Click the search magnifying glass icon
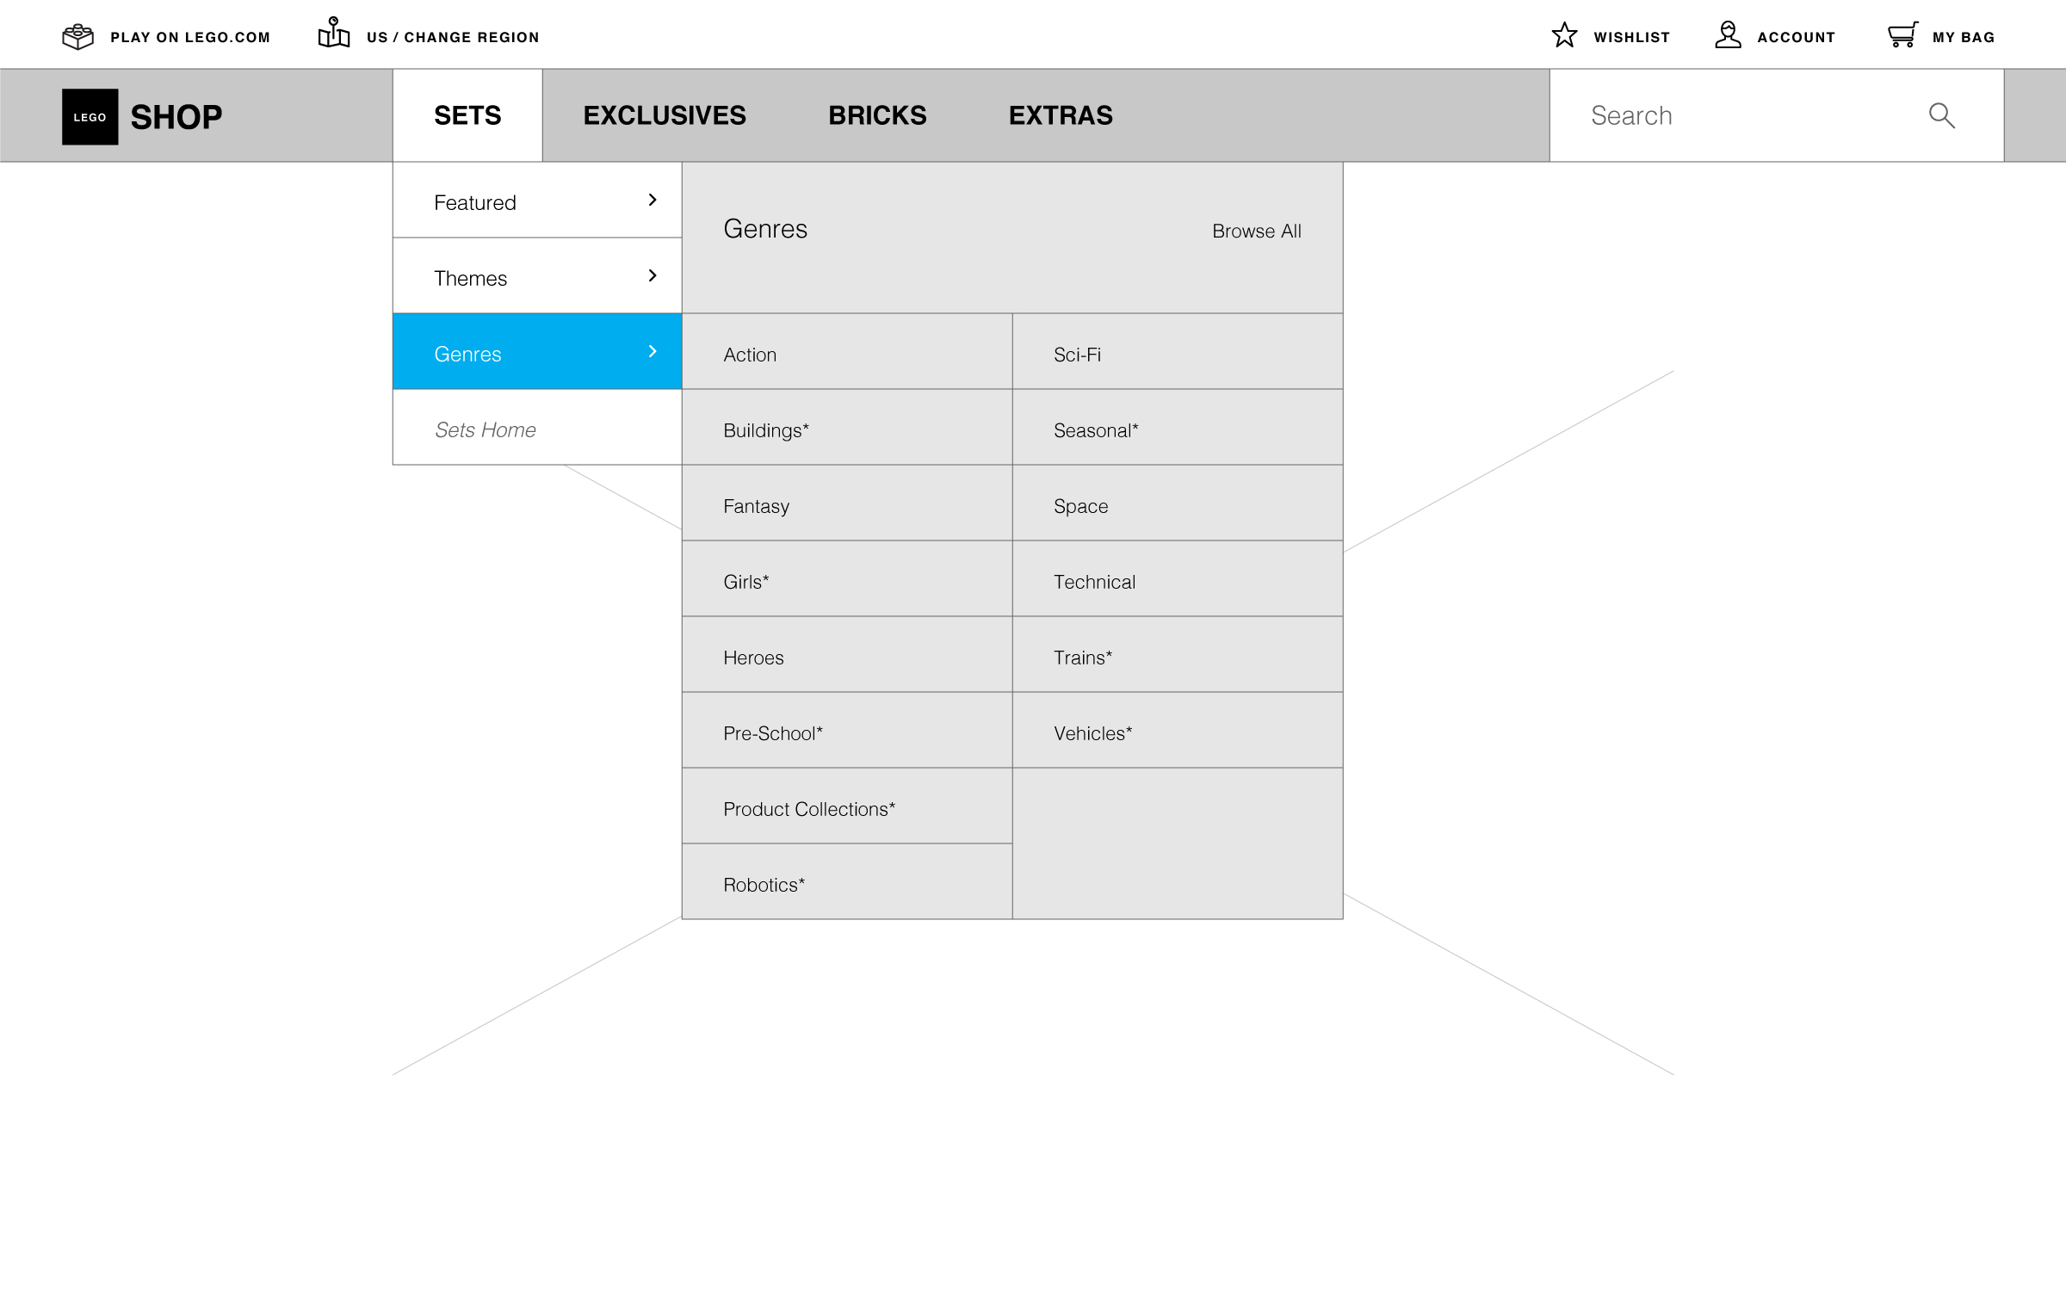 click(1941, 115)
